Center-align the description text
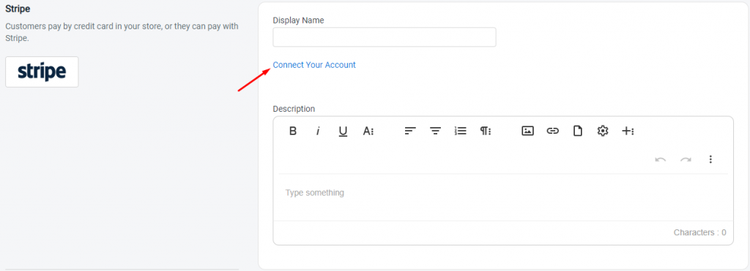 (435, 131)
